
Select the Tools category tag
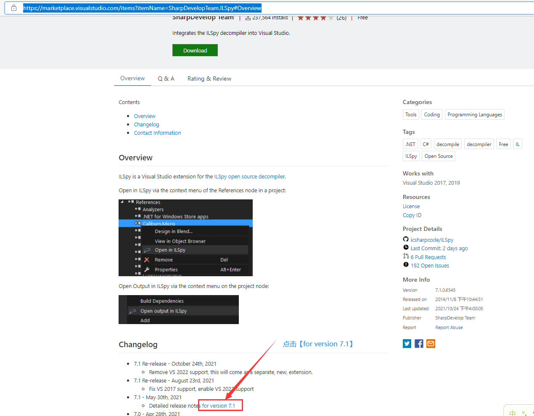[x=411, y=115]
